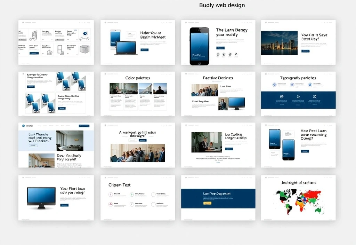Click the document wireframe icon on the first slide
Image resolution: width=356 pixels, height=245 pixels.
click(x=34, y=35)
